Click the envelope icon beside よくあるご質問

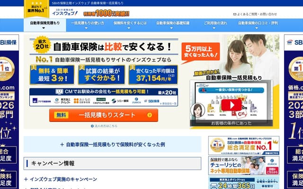pos(235,14)
